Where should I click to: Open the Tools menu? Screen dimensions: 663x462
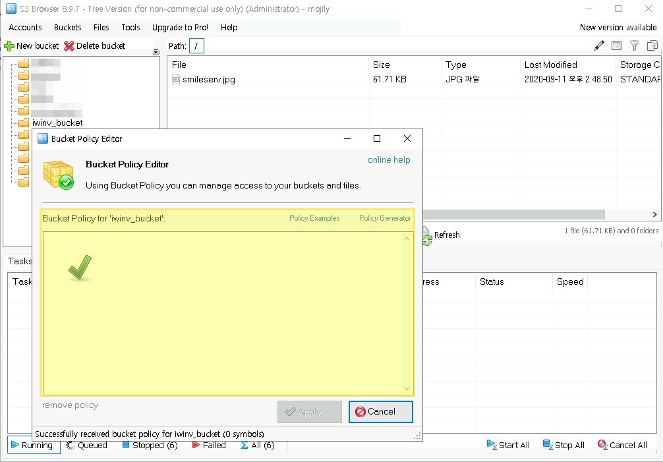coord(130,28)
